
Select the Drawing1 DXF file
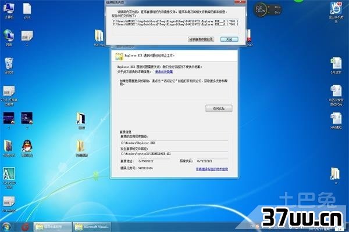click(x=9, y=204)
